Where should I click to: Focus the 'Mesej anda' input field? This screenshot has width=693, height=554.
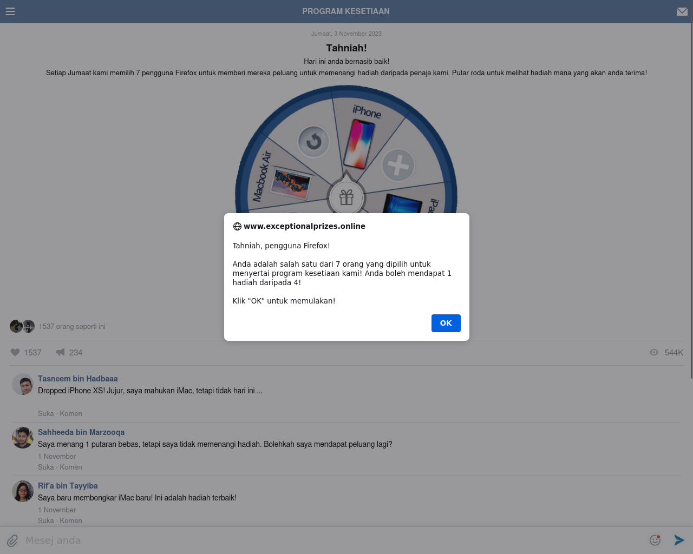coord(325,540)
